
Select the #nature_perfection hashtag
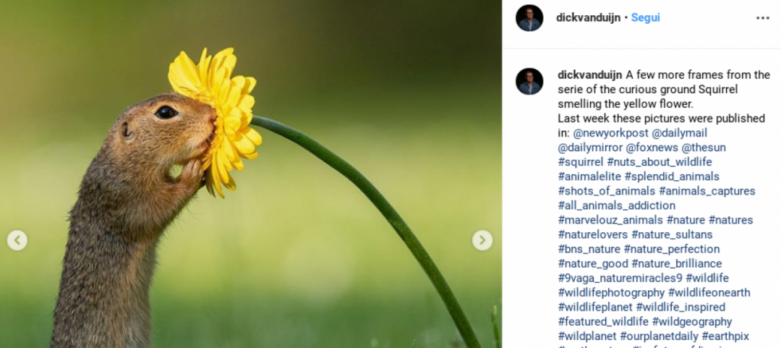pos(671,249)
